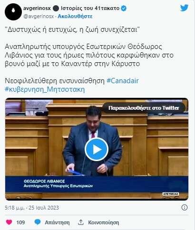This screenshot has height=230, width=195.
Task: Click the share upload arrow icon
Action: (81, 222)
